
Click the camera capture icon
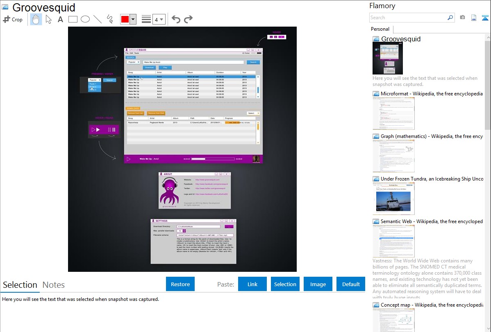coord(462,18)
